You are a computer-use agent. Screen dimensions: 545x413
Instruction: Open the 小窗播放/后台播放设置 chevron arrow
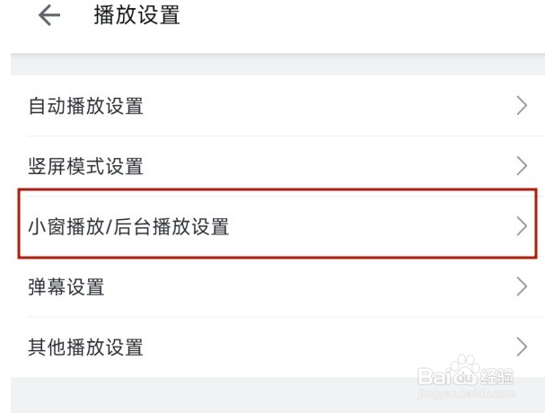pos(522,226)
